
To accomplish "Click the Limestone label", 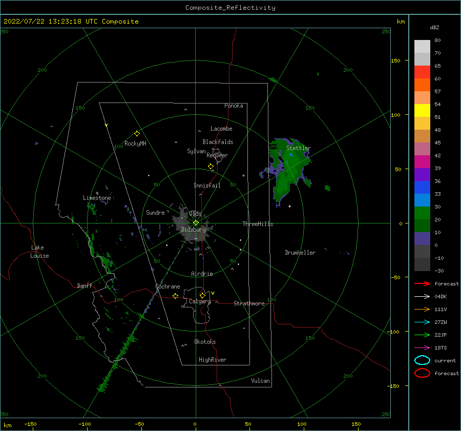I will point(97,198).
